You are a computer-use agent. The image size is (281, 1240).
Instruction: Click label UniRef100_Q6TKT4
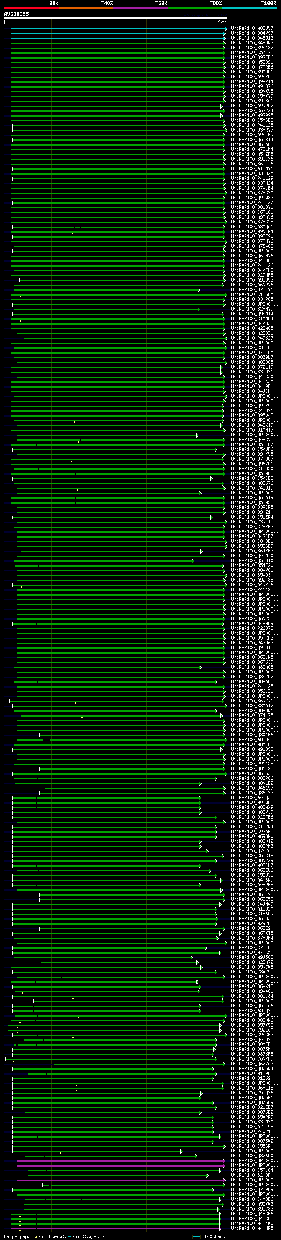click(252, 139)
